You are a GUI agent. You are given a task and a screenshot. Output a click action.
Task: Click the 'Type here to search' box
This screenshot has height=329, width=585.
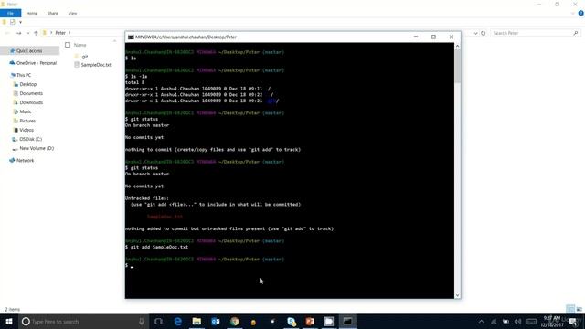tap(83, 321)
